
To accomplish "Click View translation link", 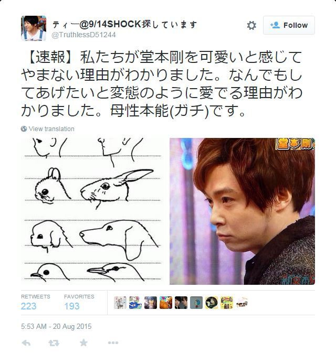I will click(x=51, y=129).
